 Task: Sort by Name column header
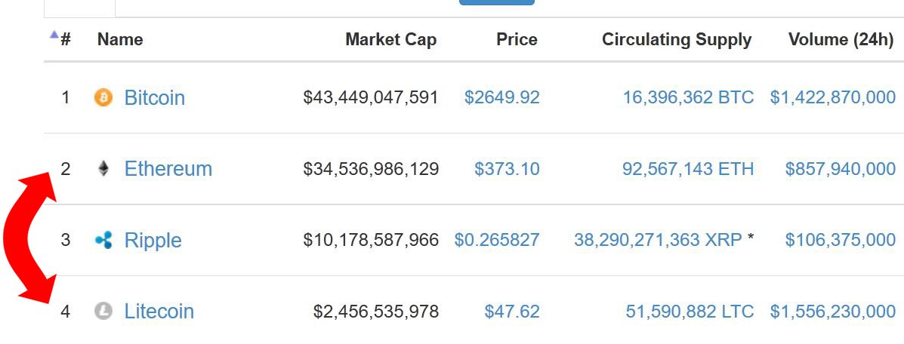[x=120, y=39]
